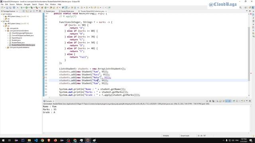Maximize the Package Explorer view
255x143 pixels.
pyautogui.click(x=40, y=11)
